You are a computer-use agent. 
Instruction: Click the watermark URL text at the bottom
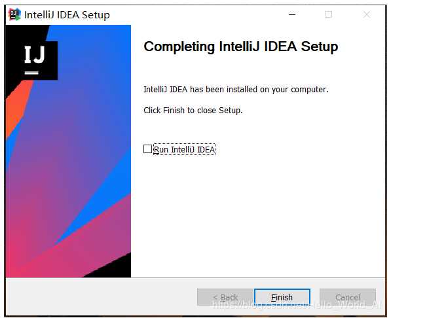[x=295, y=306]
